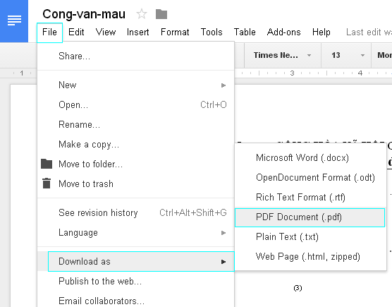Open the font size 13 dropdown
392x307 pixels.
[x=346, y=55]
